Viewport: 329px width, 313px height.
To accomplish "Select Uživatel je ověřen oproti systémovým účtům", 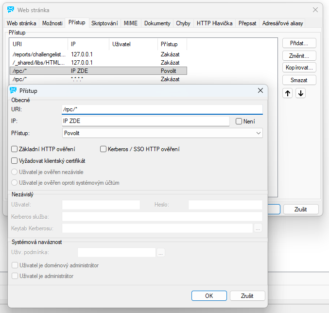I will (14, 183).
